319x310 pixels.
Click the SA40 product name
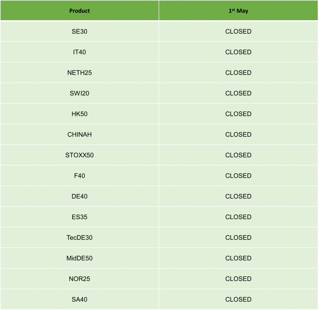coord(79,299)
